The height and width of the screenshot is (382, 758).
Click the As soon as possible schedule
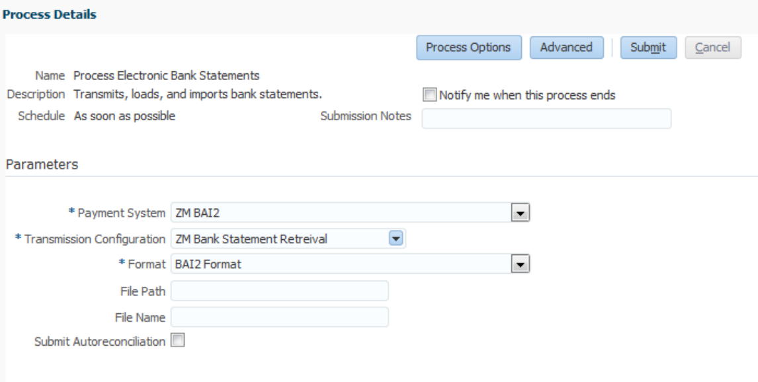coord(124,117)
